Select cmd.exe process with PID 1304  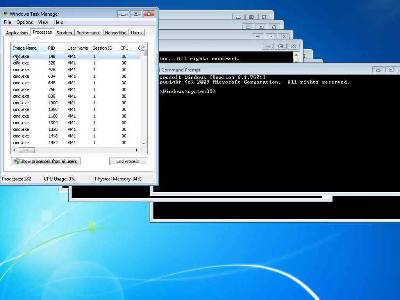pos(76,122)
